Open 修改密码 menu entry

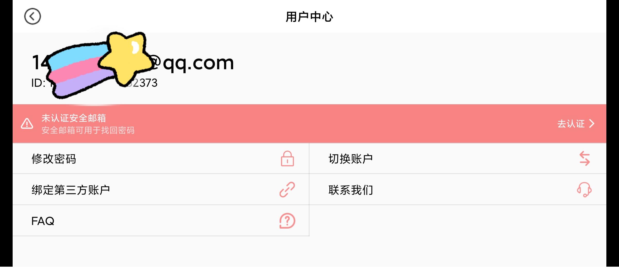pyautogui.click(x=161, y=159)
